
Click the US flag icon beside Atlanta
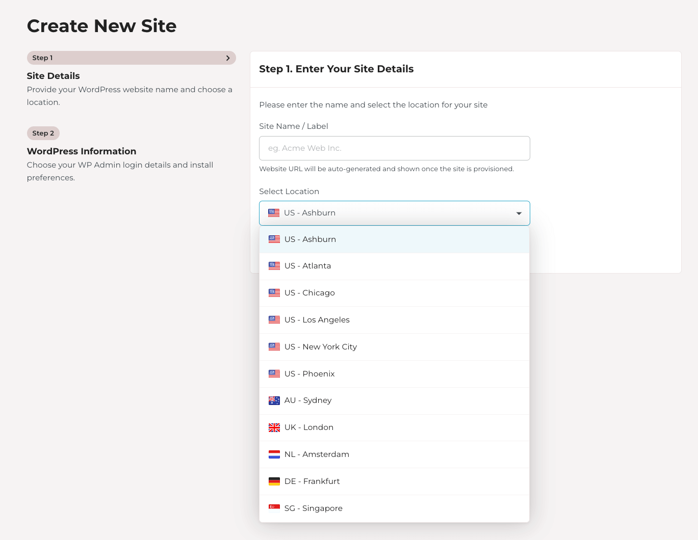coord(274,266)
